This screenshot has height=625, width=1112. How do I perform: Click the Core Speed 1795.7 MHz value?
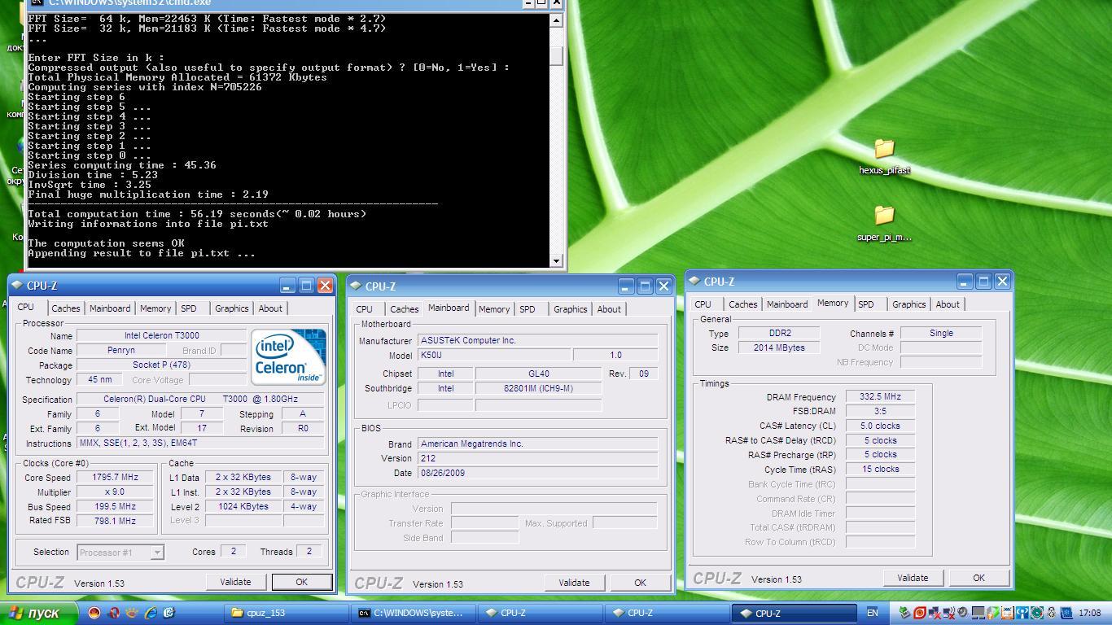click(115, 478)
